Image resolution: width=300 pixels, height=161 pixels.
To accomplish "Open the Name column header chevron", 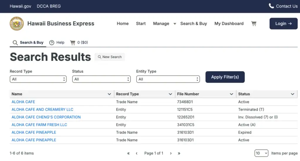I will pos(109,94).
